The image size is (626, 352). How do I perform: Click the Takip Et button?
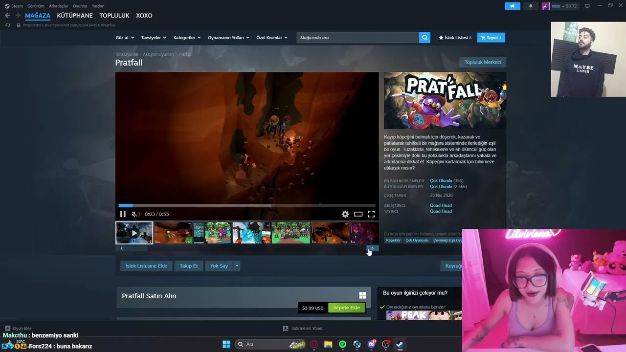tap(189, 266)
